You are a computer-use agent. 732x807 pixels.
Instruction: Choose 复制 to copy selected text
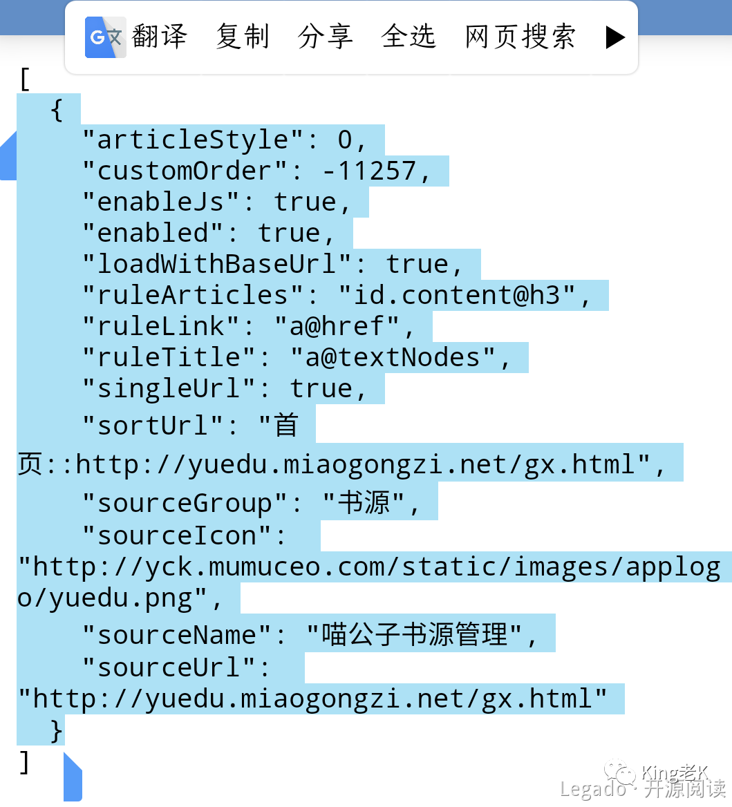[243, 37]
